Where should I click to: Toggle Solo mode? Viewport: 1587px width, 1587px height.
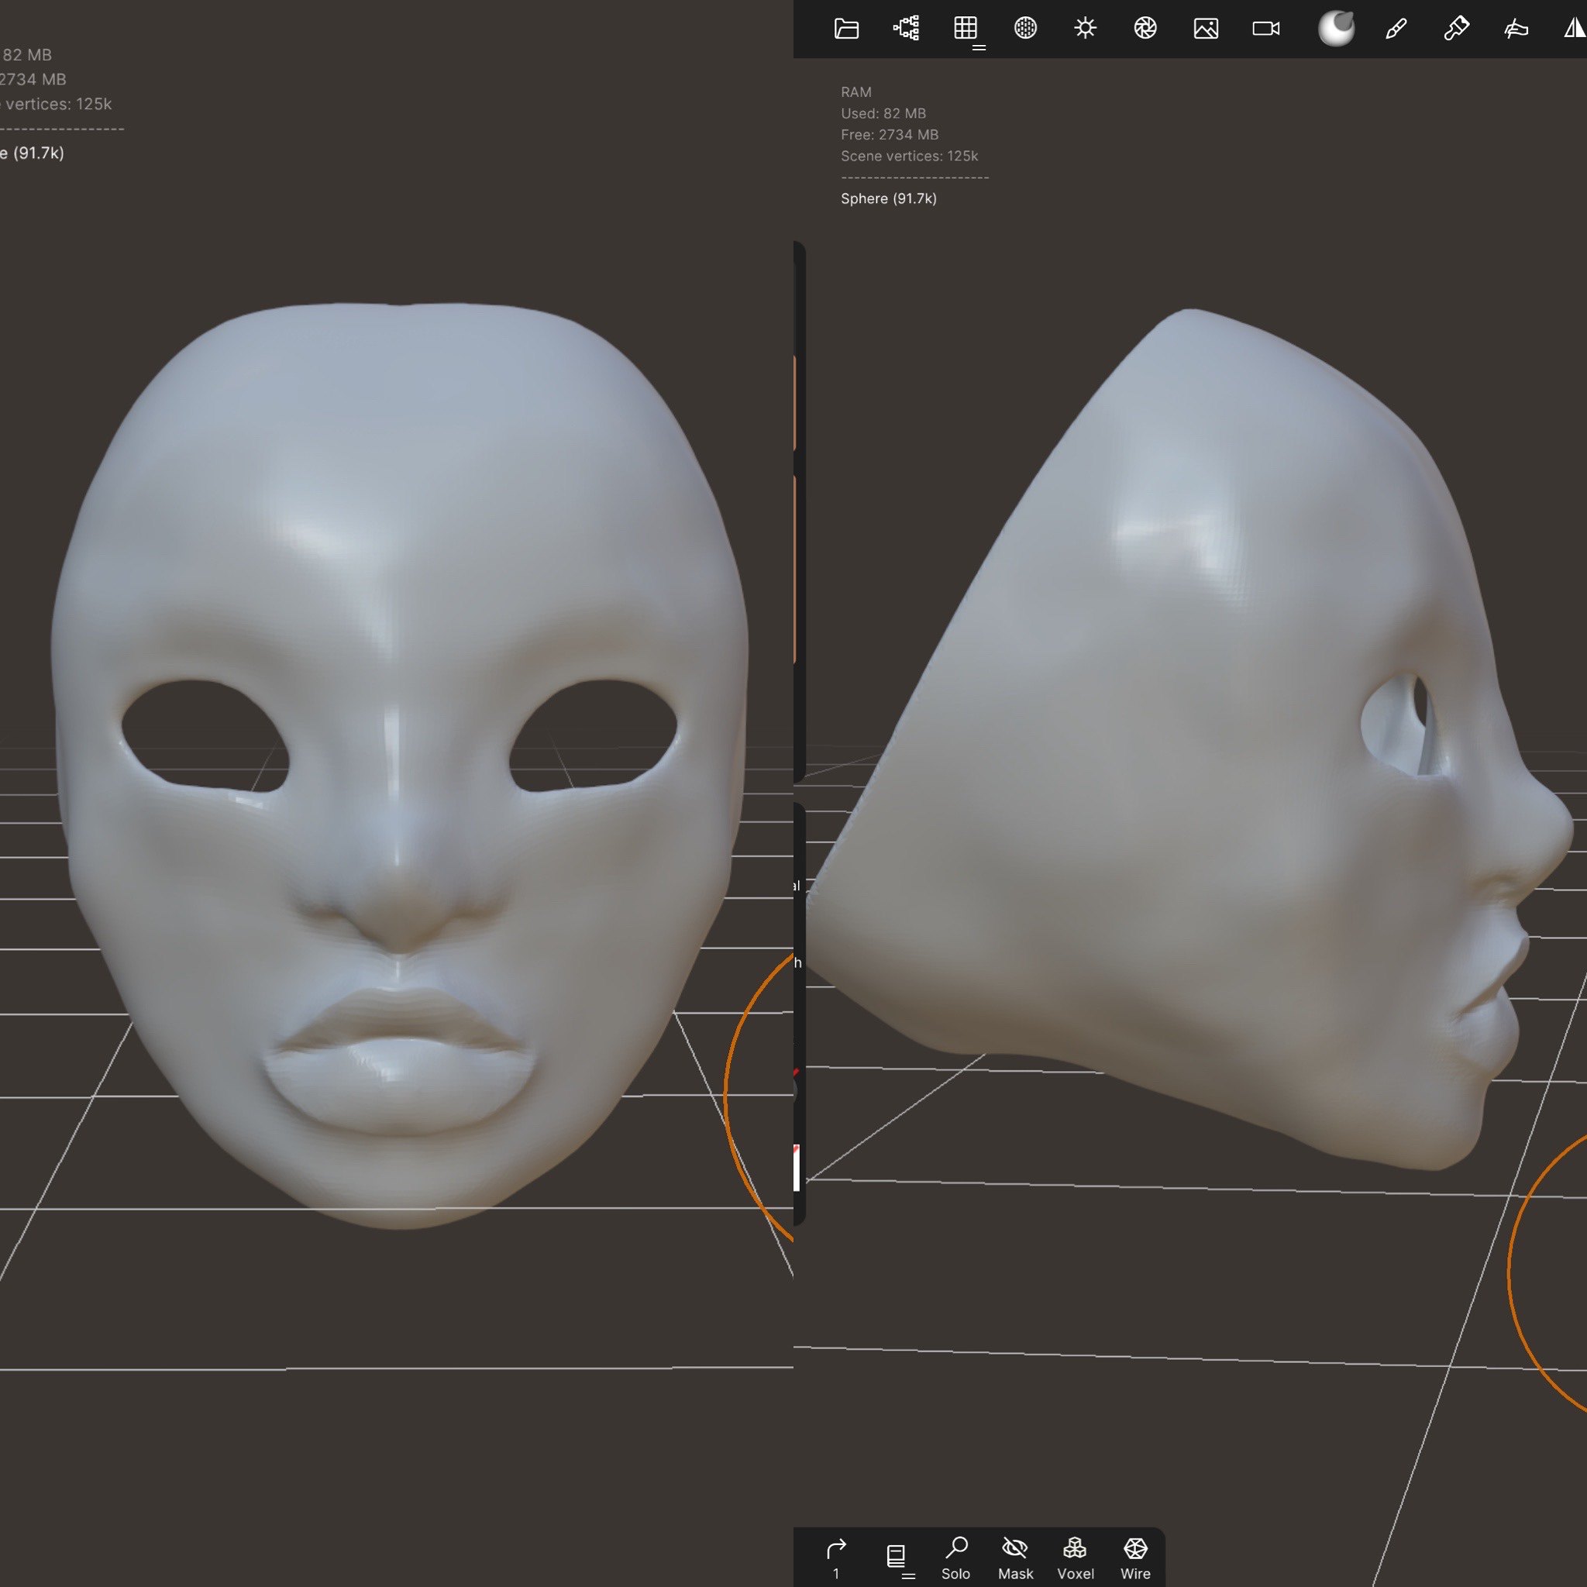[956, 1558]
